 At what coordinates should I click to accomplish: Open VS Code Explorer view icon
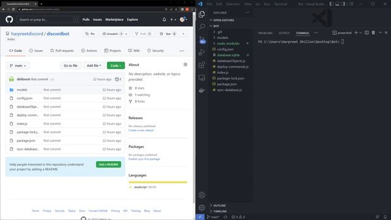pos(202,14)
